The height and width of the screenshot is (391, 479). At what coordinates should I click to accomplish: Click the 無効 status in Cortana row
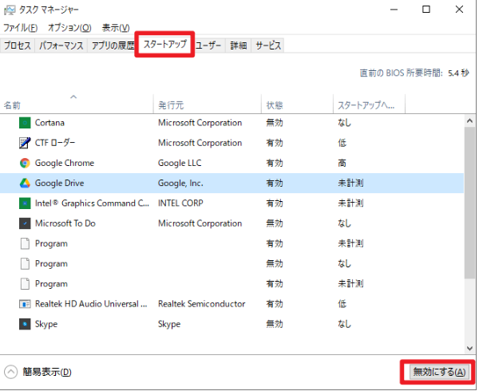coord(275,123)
